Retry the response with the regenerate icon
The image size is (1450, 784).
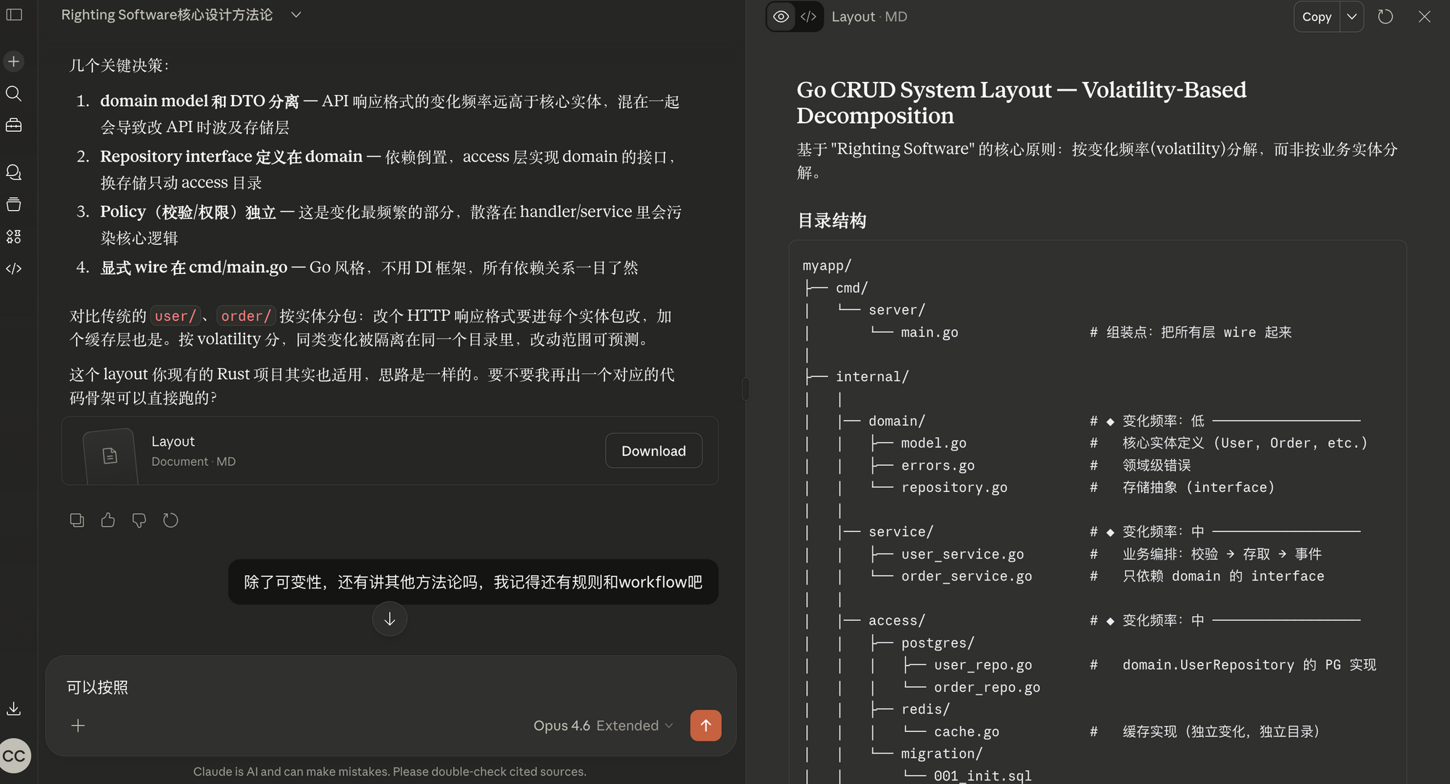(170, 520)
